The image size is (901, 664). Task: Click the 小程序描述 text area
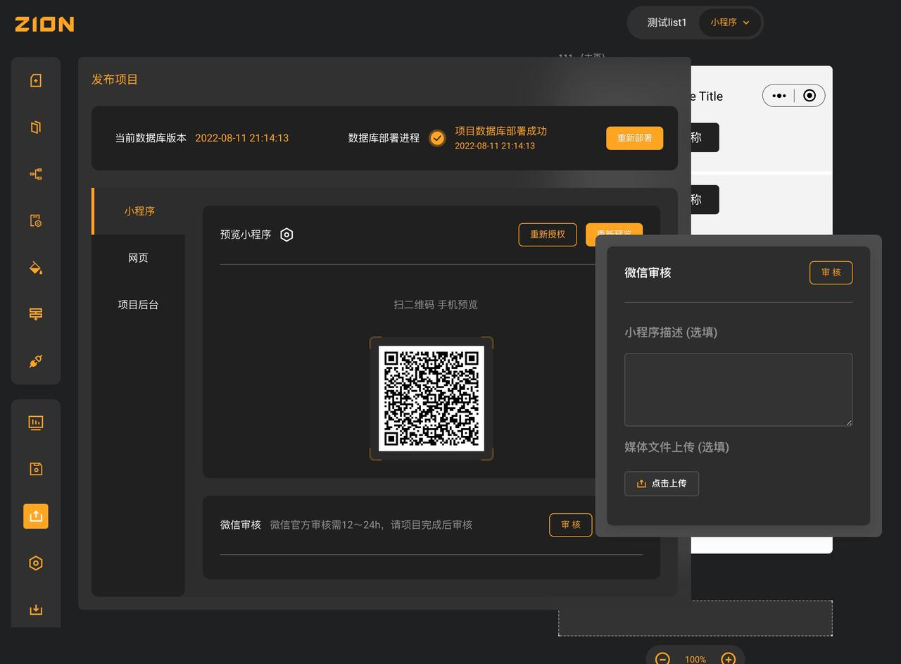point(738,389)
